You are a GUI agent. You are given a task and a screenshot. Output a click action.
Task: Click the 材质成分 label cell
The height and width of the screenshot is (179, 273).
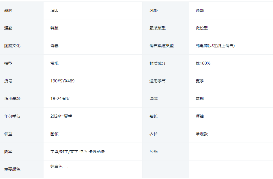(x=158, y=63)
